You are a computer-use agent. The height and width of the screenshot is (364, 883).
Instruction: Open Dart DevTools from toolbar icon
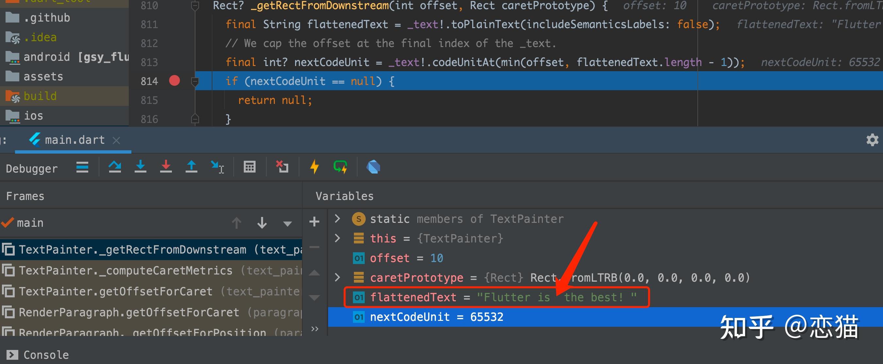(373, 167)
